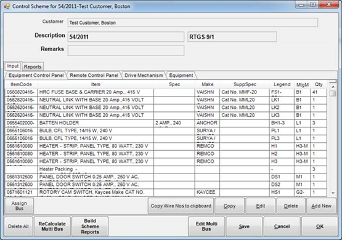This screenshot has width=342, height=240.
Task: Click Delete All button
Action: coord(18,226)
